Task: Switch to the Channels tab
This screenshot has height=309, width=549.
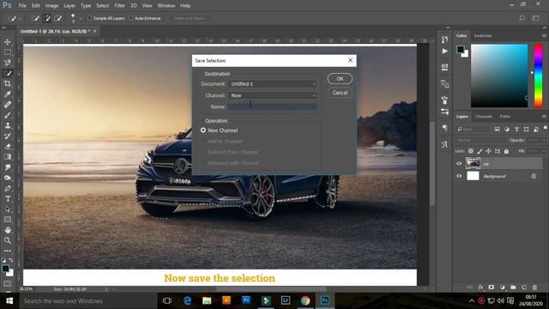Action: click(x=484, y=117)
